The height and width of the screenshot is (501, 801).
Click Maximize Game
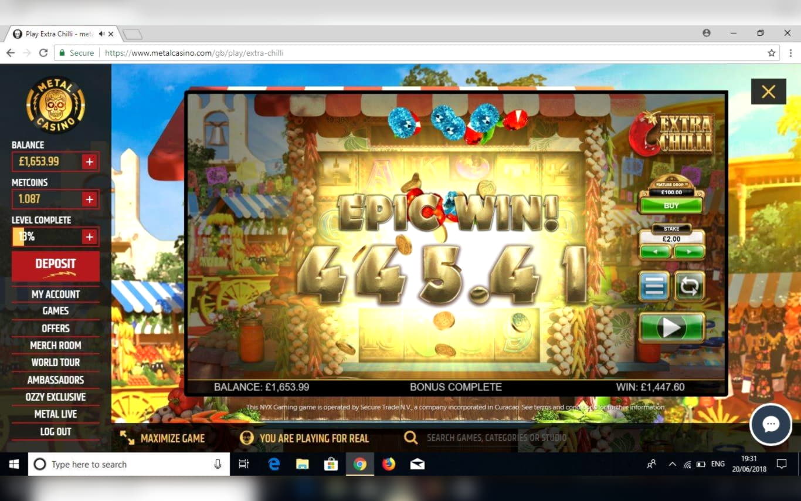click(162, 438)
